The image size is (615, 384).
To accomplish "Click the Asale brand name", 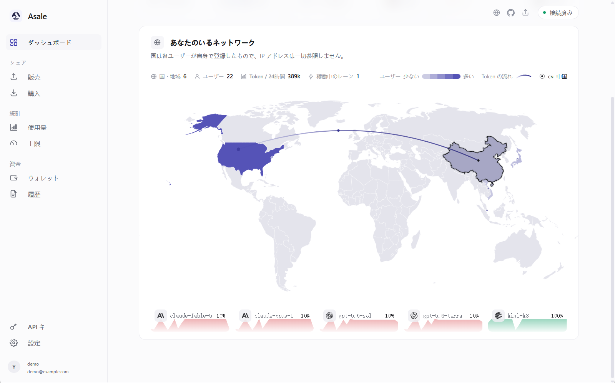I will click(x=37, y=17).
